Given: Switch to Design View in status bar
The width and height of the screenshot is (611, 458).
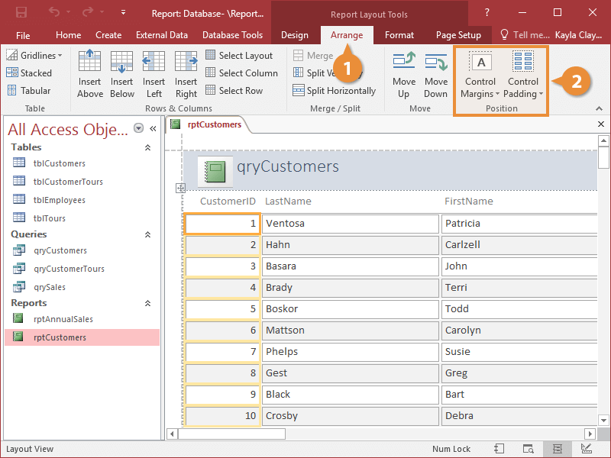Looking at the screenshot, I should [x=587, y=449].
